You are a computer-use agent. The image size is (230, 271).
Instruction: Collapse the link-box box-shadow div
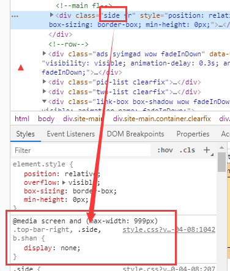(44, 101)
